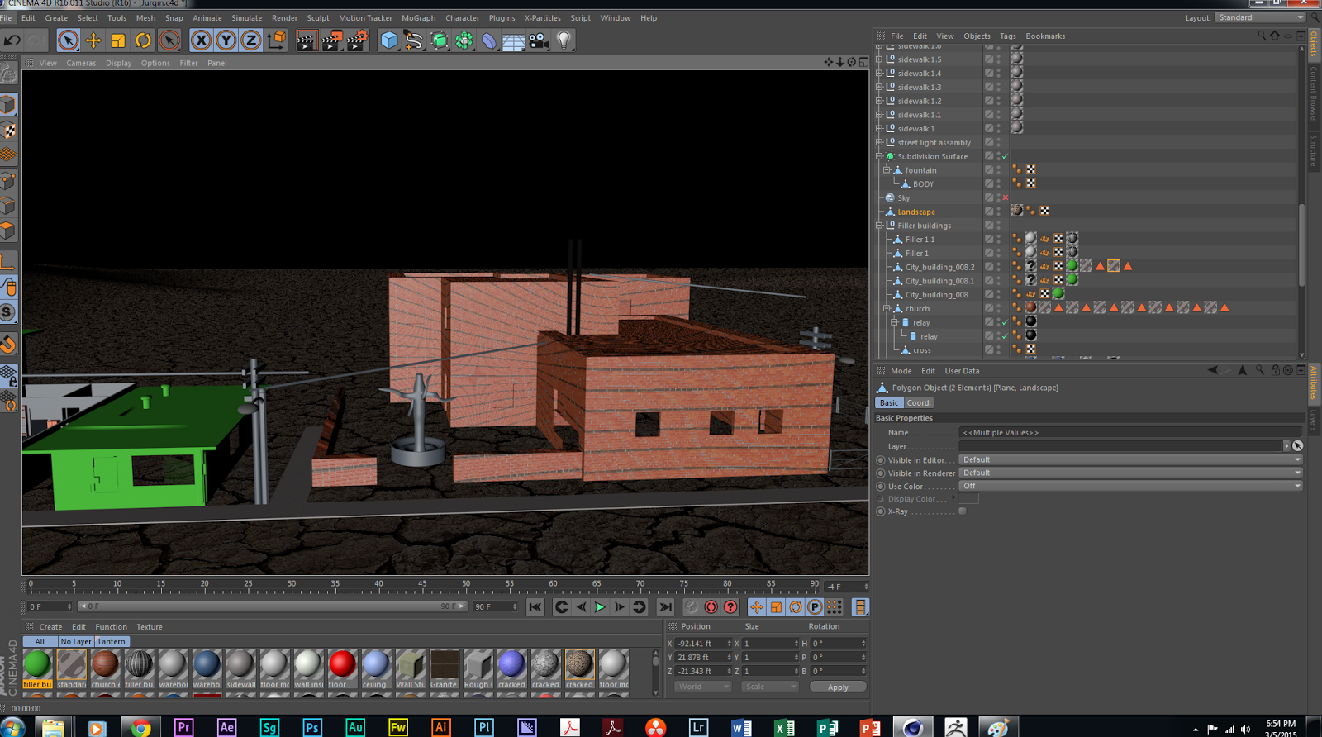Switch to Texture mode in left toolbar
The height and width of the screenshot is (737, 1322).
[8, 131]
